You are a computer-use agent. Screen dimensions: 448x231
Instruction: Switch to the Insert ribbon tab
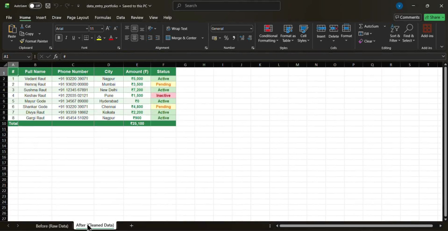point(41,17)
